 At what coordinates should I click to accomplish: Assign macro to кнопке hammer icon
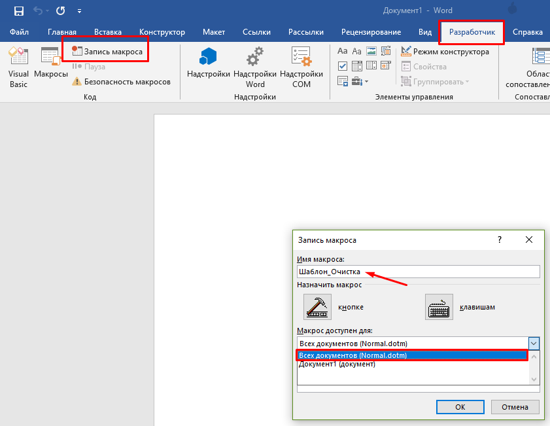tap(317, 306)
